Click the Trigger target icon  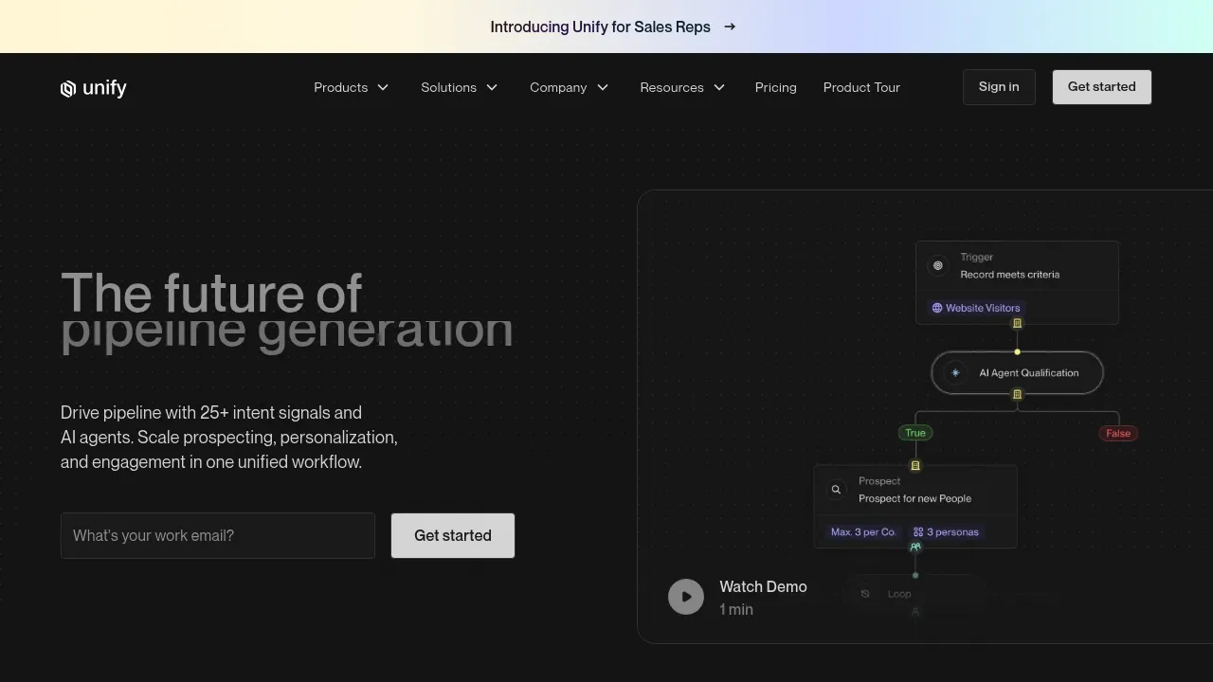pyautogui.click(x=938, y=266)
